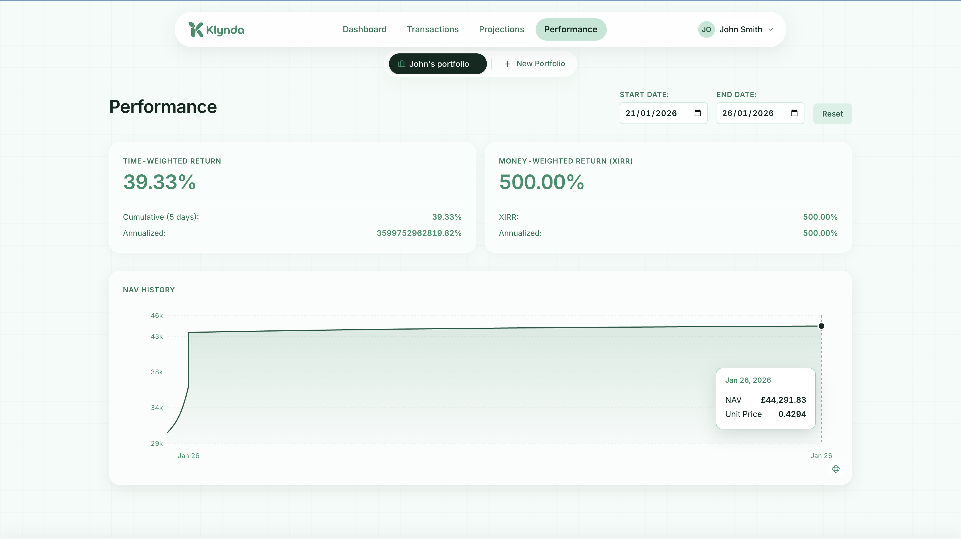Click the briefcase icon on John's portfolio
This screenshot has height=539, width=961.
[x=402, y=63]
